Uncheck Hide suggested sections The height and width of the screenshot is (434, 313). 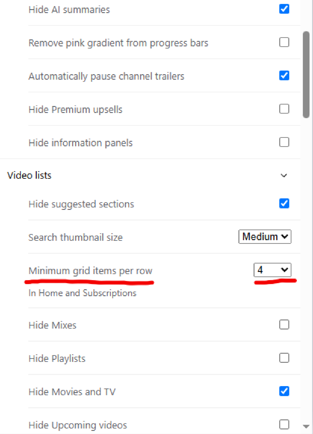pos(284,204)
